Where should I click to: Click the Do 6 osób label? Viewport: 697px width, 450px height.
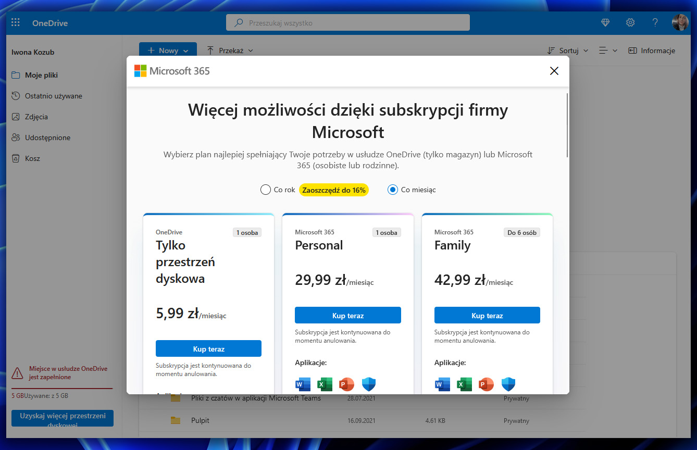[522, 232]
